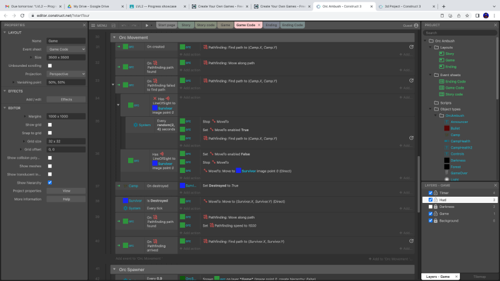500x281 pixels.
Task: Click the lock icon on Game layer
Action: click(436, 214)
